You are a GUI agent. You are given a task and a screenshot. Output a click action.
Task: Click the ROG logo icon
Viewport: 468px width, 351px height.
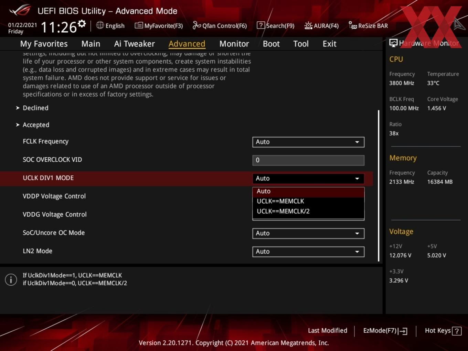20,10
